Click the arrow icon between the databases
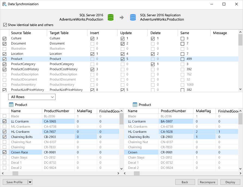The height and width of the screenshot is (187, 243). pyautogui.click(x=122, y=17)
